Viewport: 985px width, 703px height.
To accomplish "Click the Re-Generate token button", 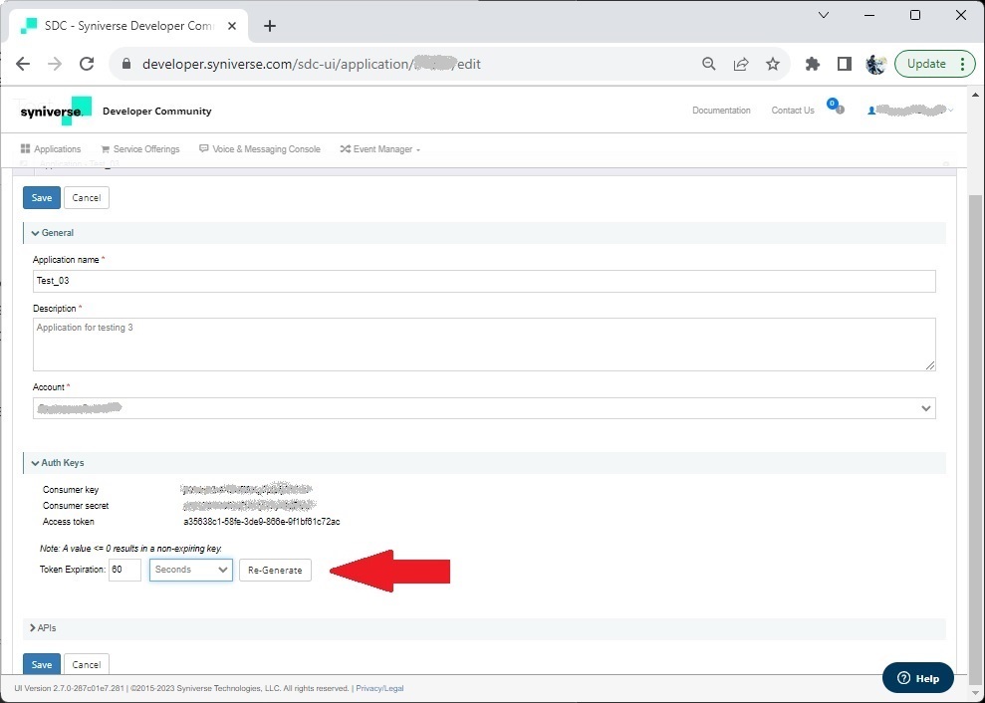I will point(276,570).
